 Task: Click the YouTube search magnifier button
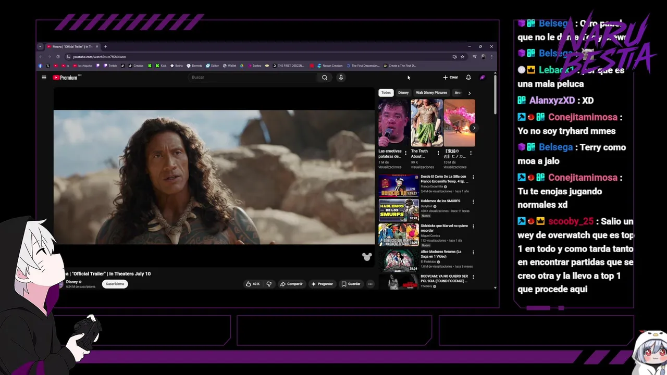tap(325, 78)
